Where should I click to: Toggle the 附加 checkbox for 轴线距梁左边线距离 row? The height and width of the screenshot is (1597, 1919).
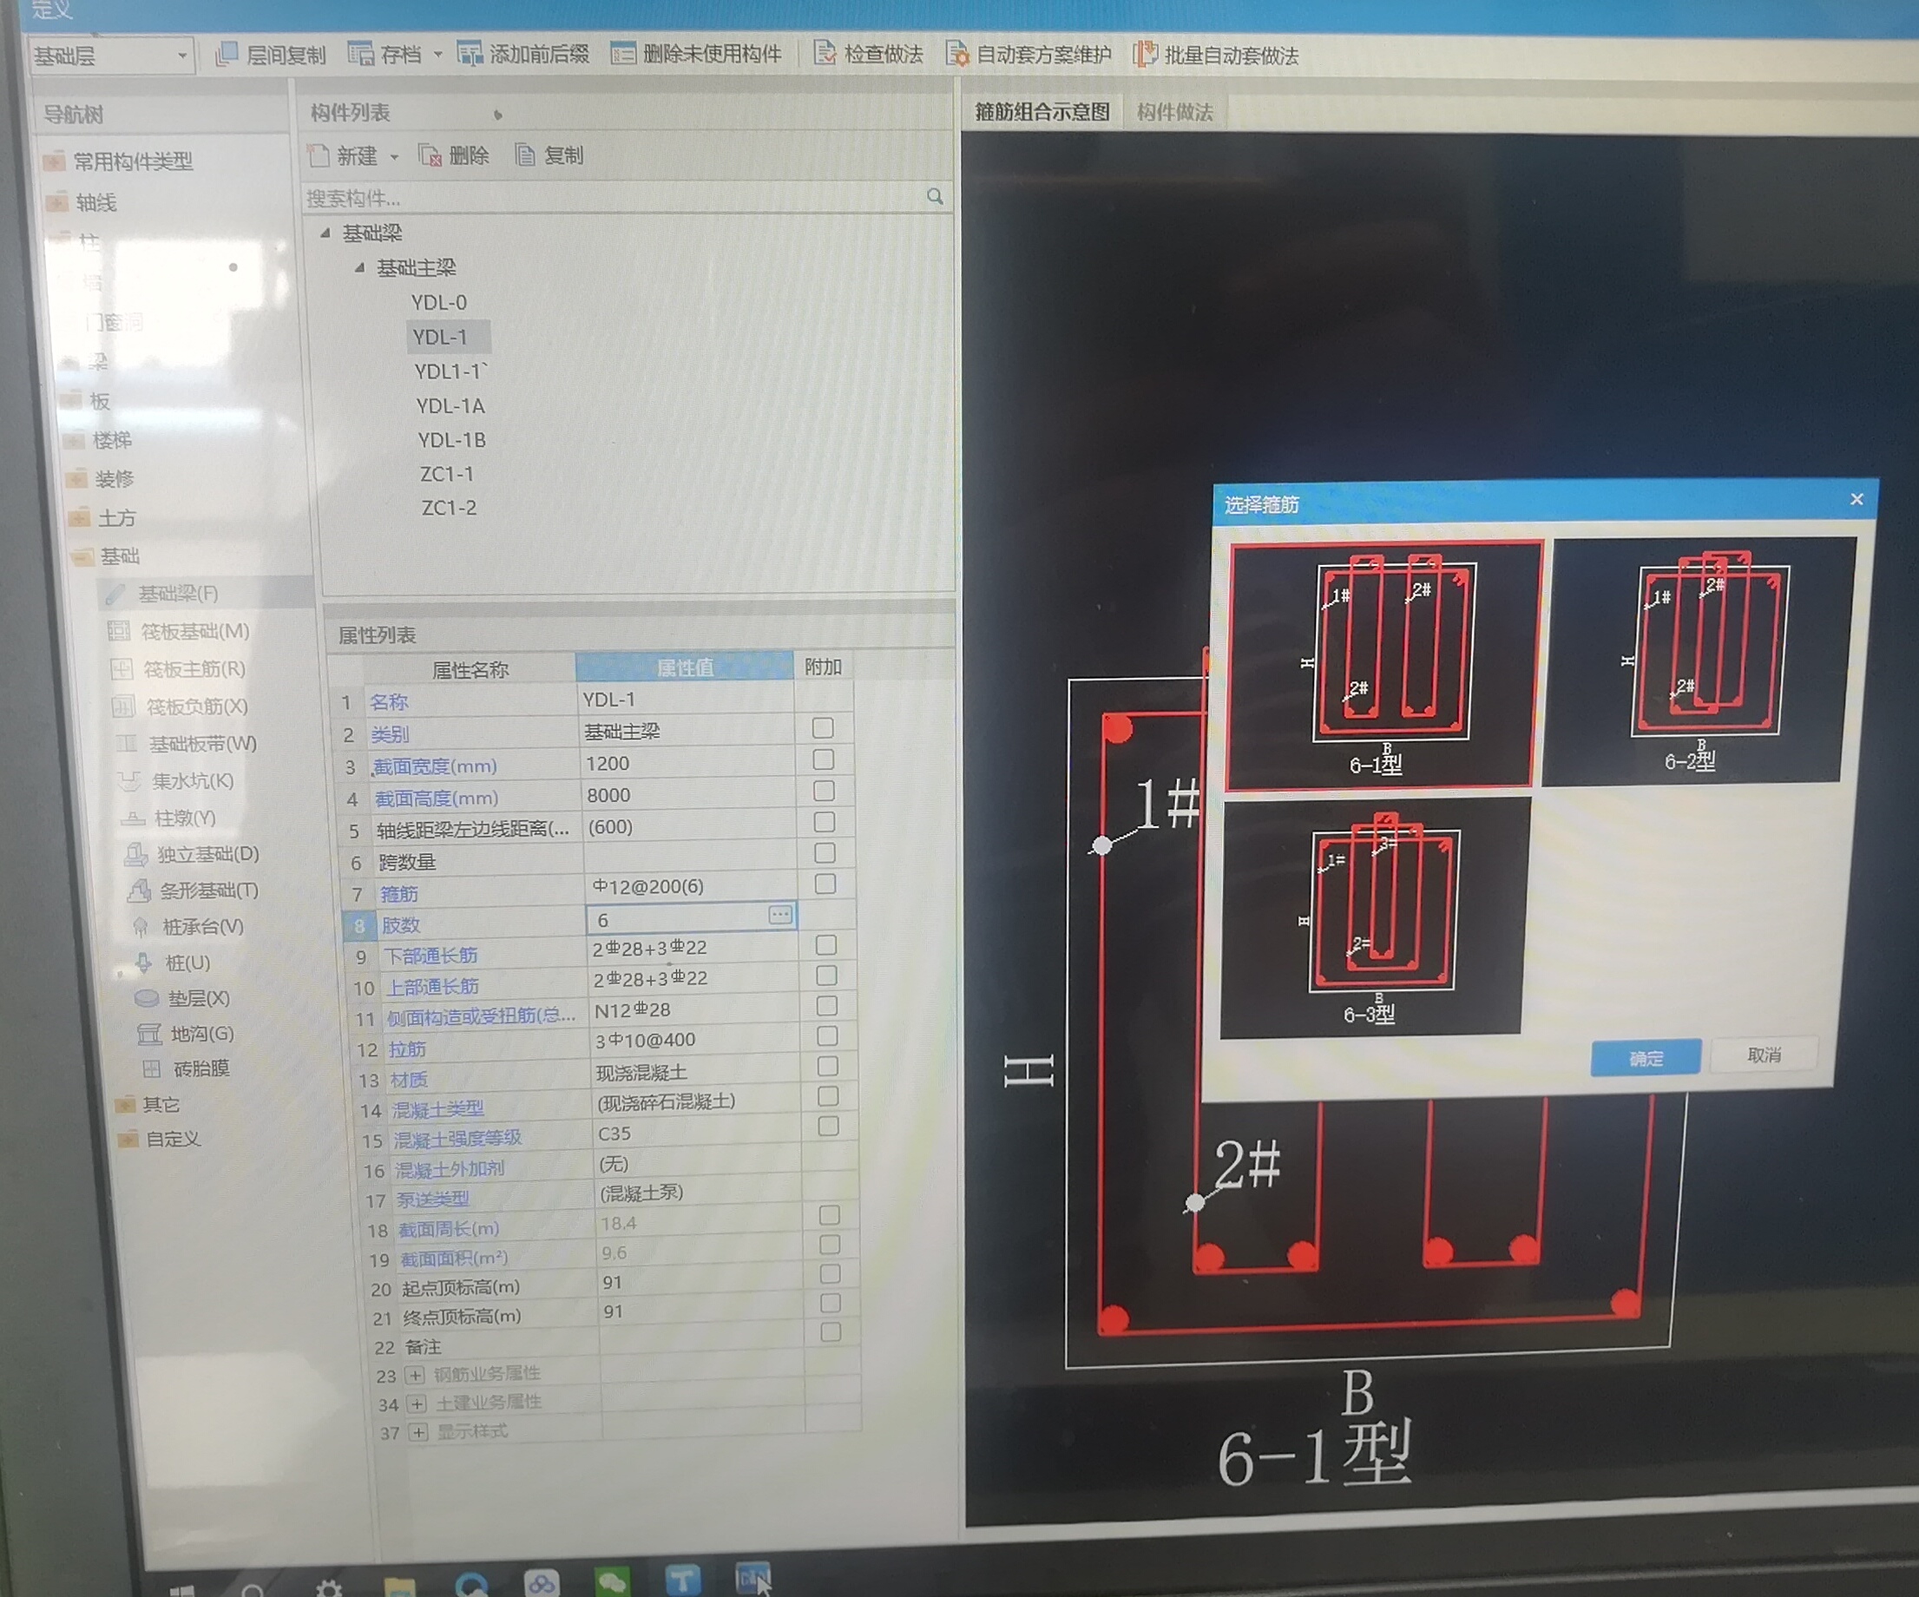point(825,822)
